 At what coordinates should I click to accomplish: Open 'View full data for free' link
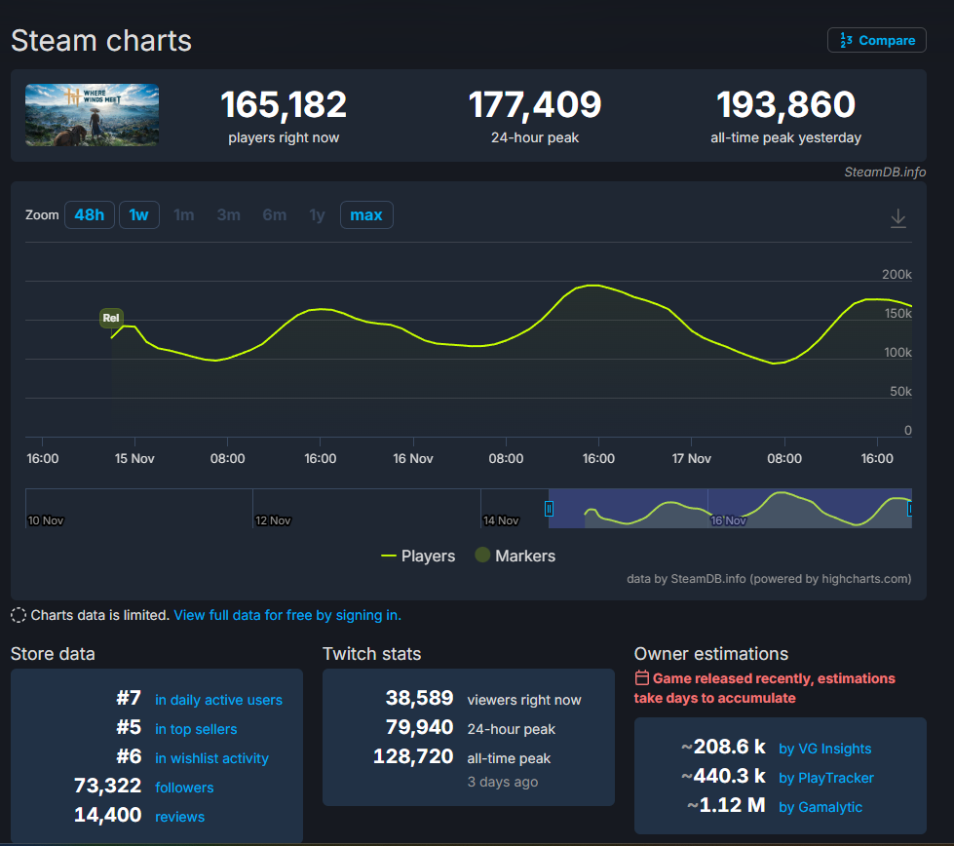click(x=287, y=615)
